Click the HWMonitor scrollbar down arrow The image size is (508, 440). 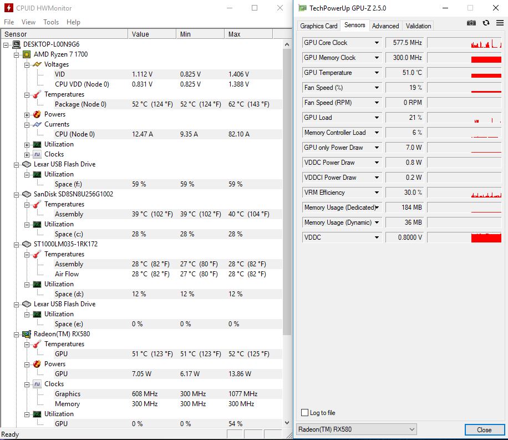click(287, 422)
